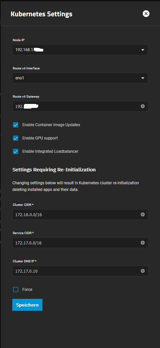
Task: Disable Enable Container Image Updates checkbox
Action: [16, 125]
